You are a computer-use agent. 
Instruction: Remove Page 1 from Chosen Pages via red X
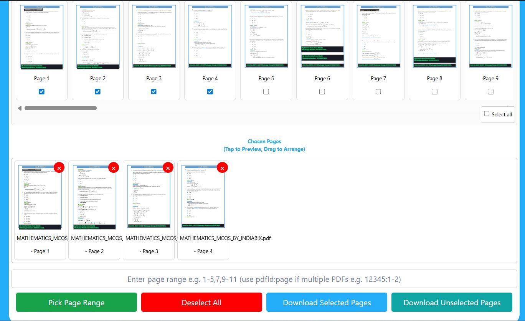point(59,168)
